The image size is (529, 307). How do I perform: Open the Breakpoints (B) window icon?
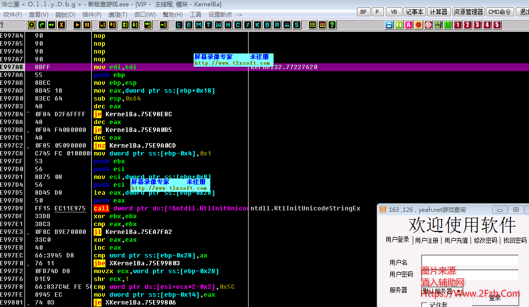(x=267, y=25)
